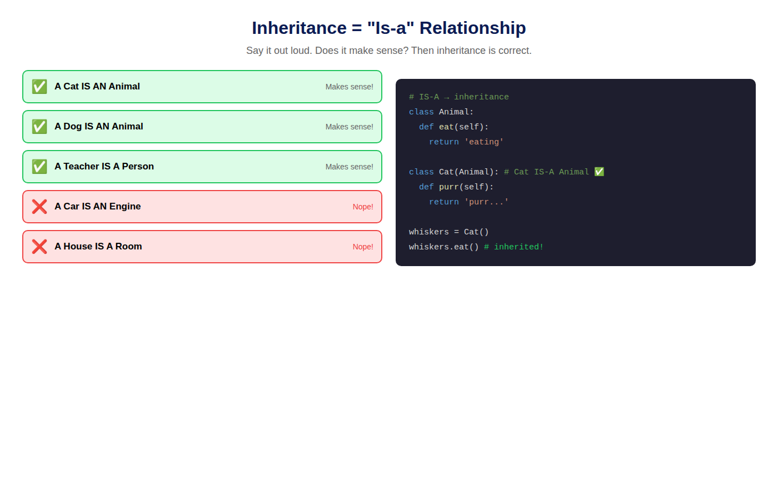Select the 'A Cat IS AN Animal' text

(97, 87)
